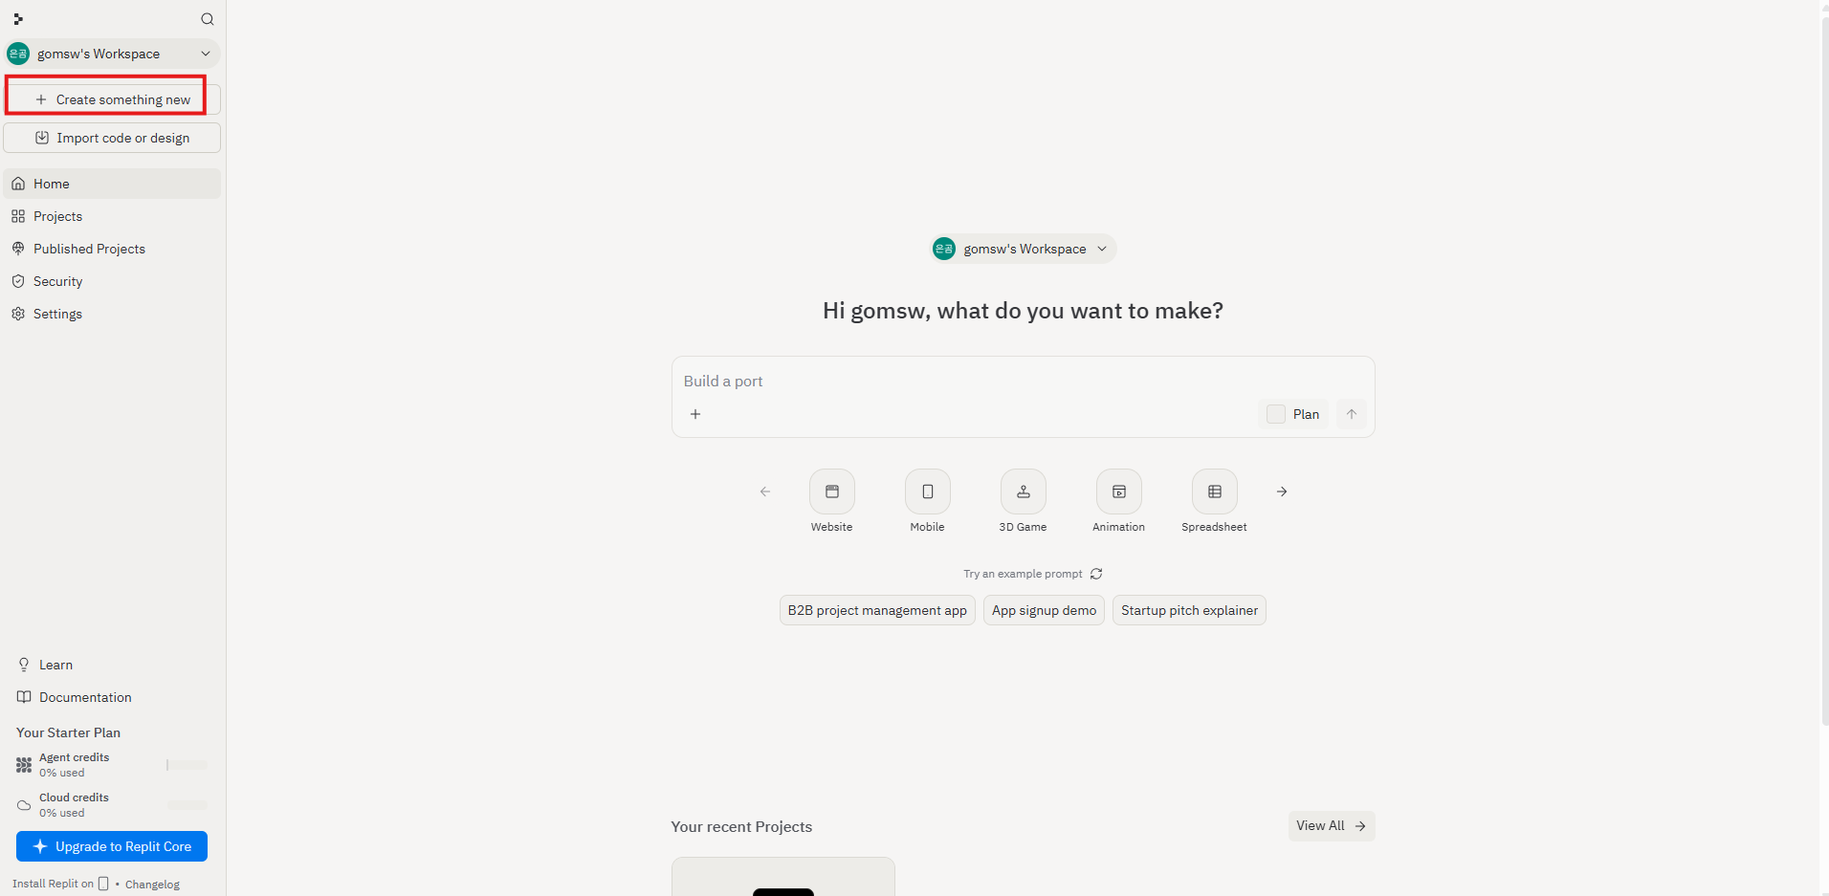Use the Startup pitch explainer prompt

[1189, 610]
